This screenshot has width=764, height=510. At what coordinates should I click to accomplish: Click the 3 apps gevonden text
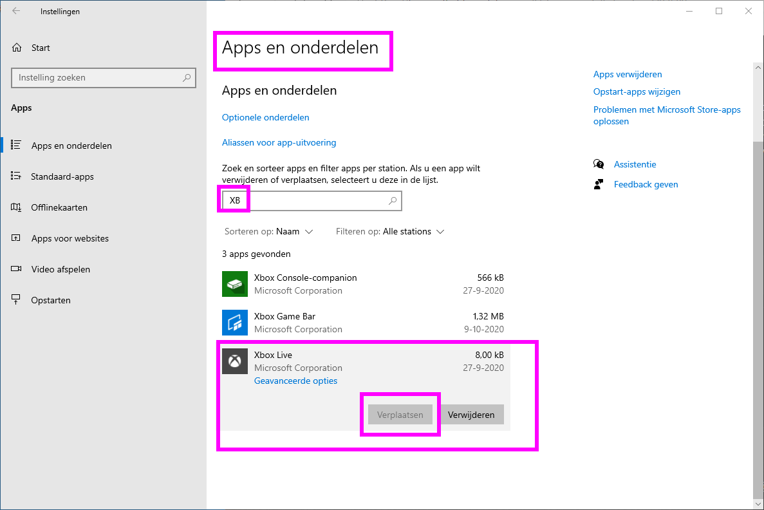pos(256,254)
